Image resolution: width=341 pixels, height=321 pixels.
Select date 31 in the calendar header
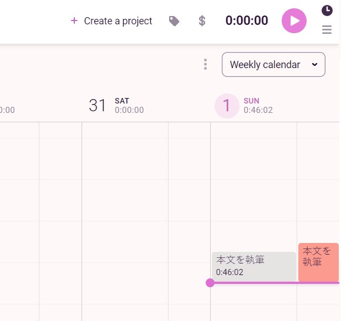coord(98,105)
